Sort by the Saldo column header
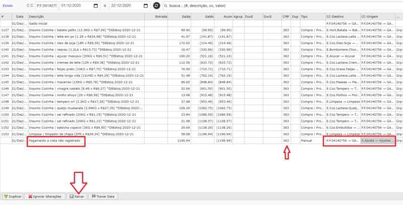Image resolution: width=403 pixels, height=205 pixels. [203, 17]
